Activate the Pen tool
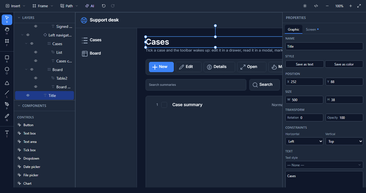Viewport: 366px width, 193px height. pyautogui.click(x=7, y=106)
